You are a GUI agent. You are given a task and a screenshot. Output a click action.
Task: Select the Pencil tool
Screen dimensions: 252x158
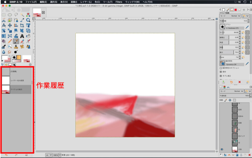click(10, 41)
